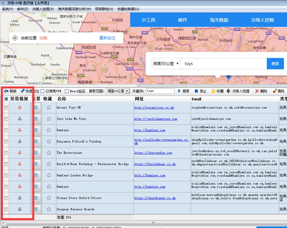
Task: Open the LinkedIn group control (V) menu
Action: click(104, 9)
